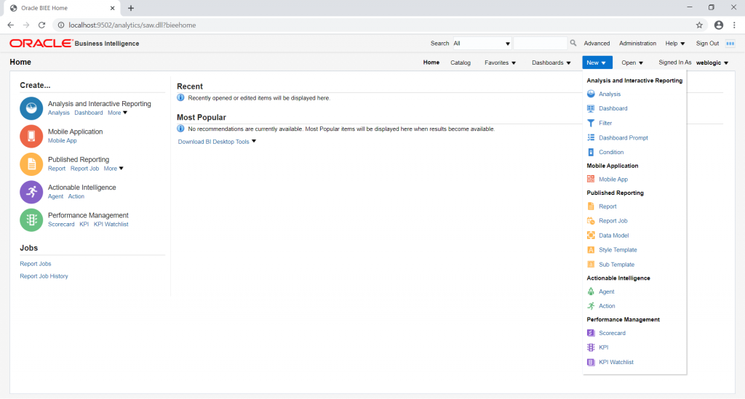
Task: Click the purple Actionable Intelligence circle icon
Action: click(31, 192)
